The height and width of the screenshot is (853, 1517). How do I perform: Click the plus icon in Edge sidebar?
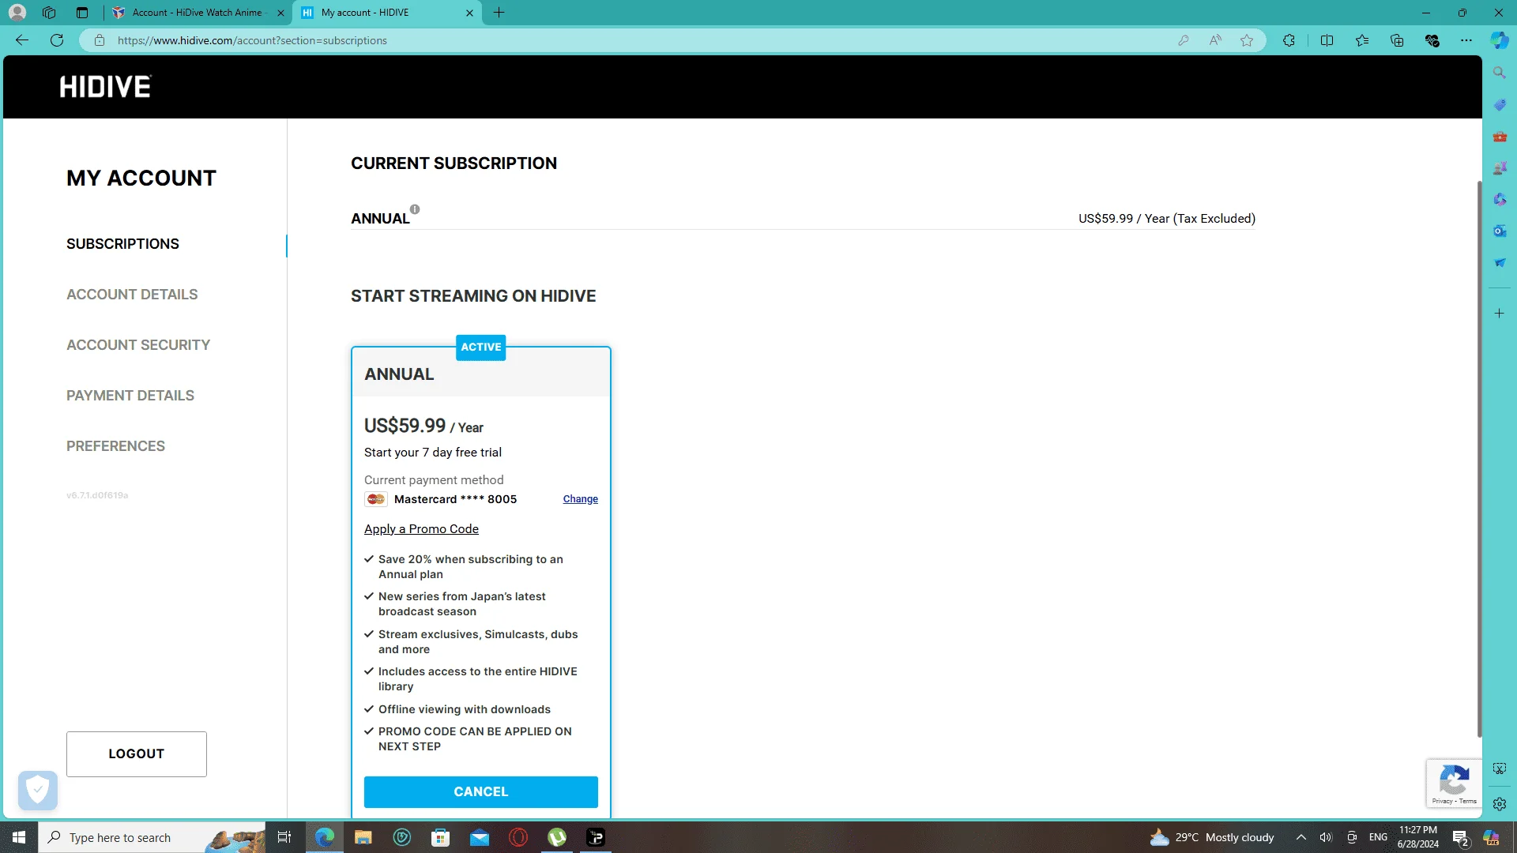click(x=1500, y=314)
